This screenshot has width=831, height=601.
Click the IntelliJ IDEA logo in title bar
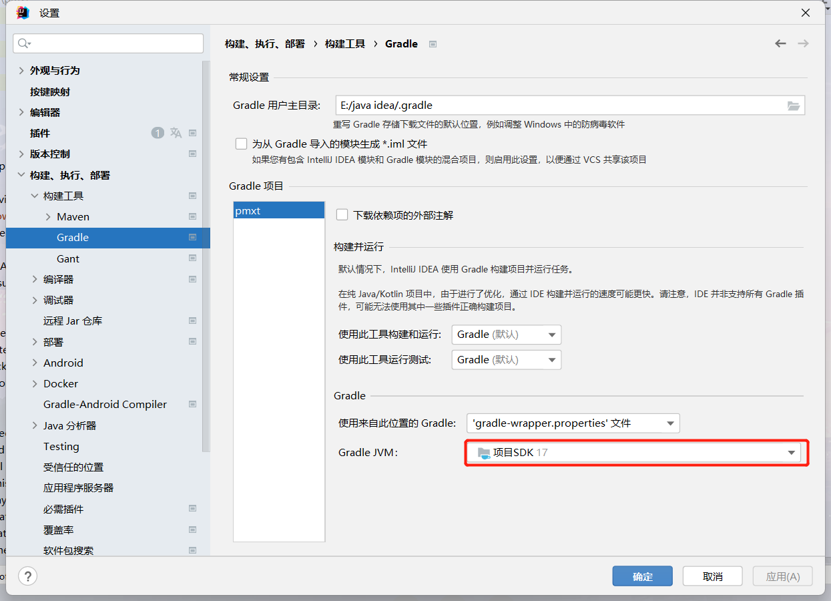tap(23, 12)
